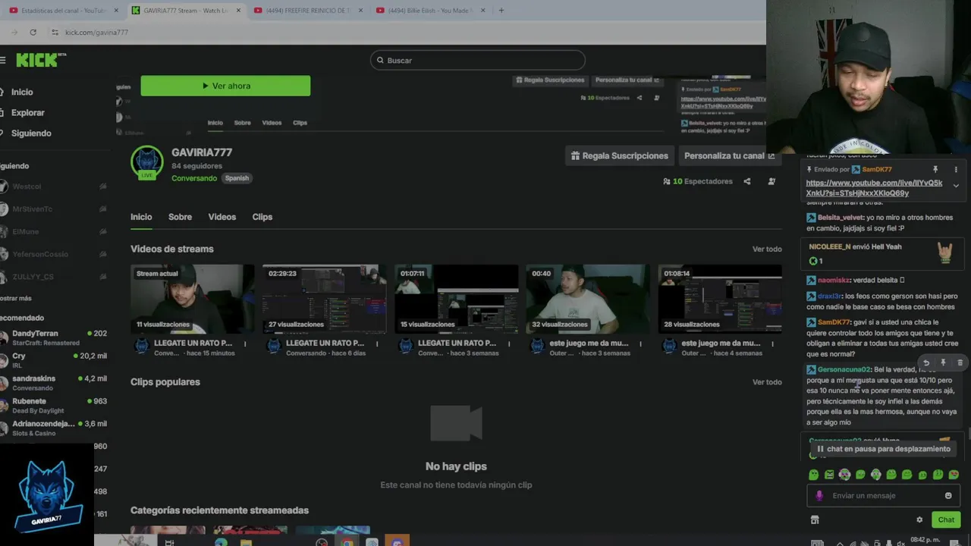
Task: Click the share icon beside 10 Espectadores
Action: click(x=747, y=181)
